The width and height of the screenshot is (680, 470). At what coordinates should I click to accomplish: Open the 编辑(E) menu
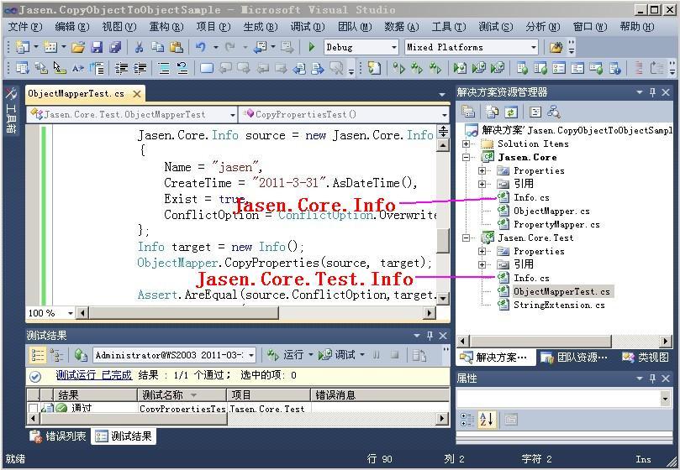[72, 27]
